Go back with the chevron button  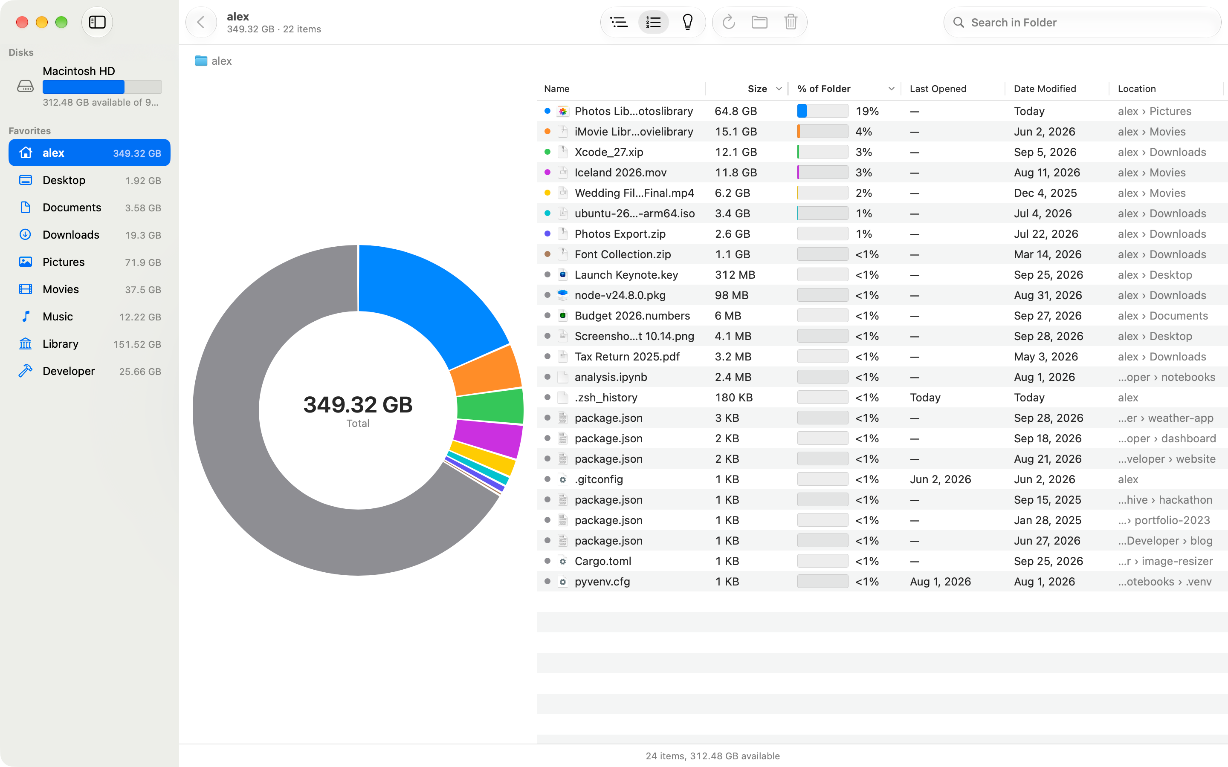[201, 22]
